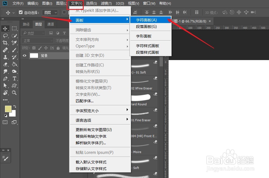269x178 pixels.
Task: Expand the 字体预览大小 submenu
Action: click(100, 111)
